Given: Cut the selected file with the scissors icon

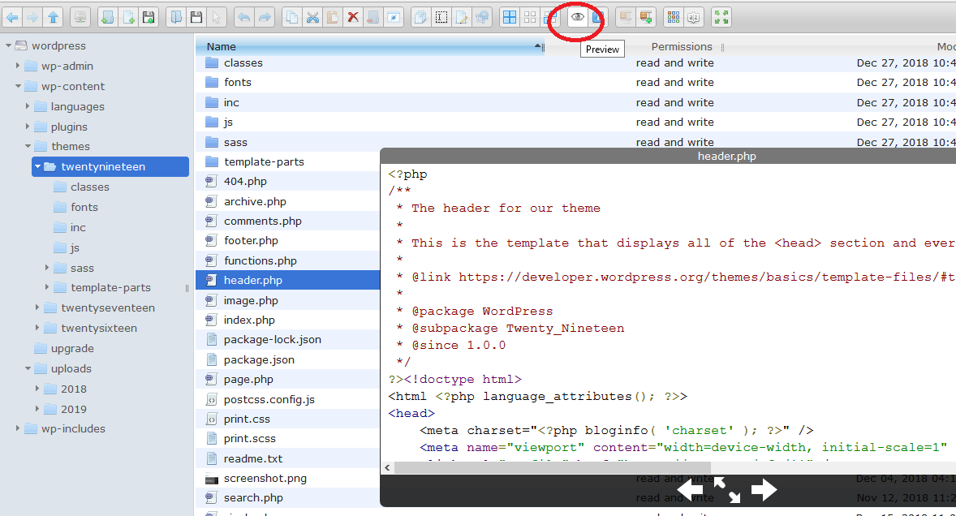Looking at the screenshot, I should pyautogui.click(x=312, y=18).
